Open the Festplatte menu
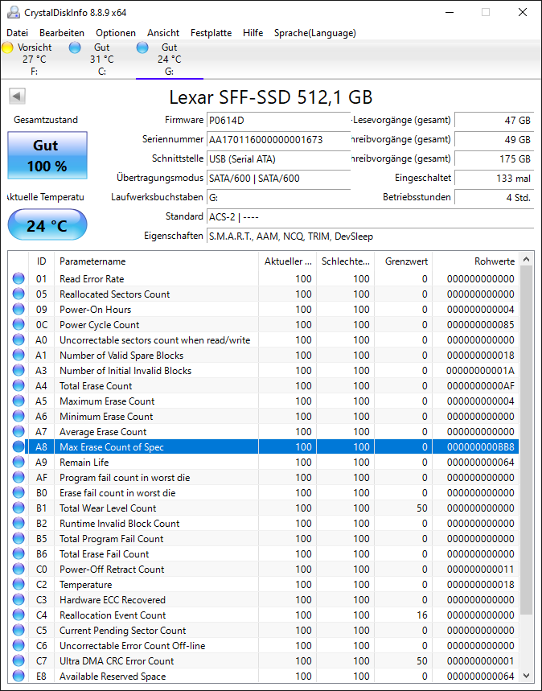542x691 pixels. (x=211, y=33)
